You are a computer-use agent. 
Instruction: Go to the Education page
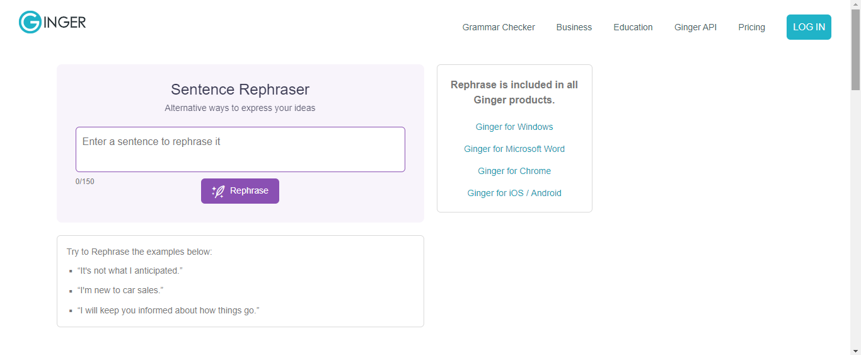pyautogui.click(x=633, y=27)
